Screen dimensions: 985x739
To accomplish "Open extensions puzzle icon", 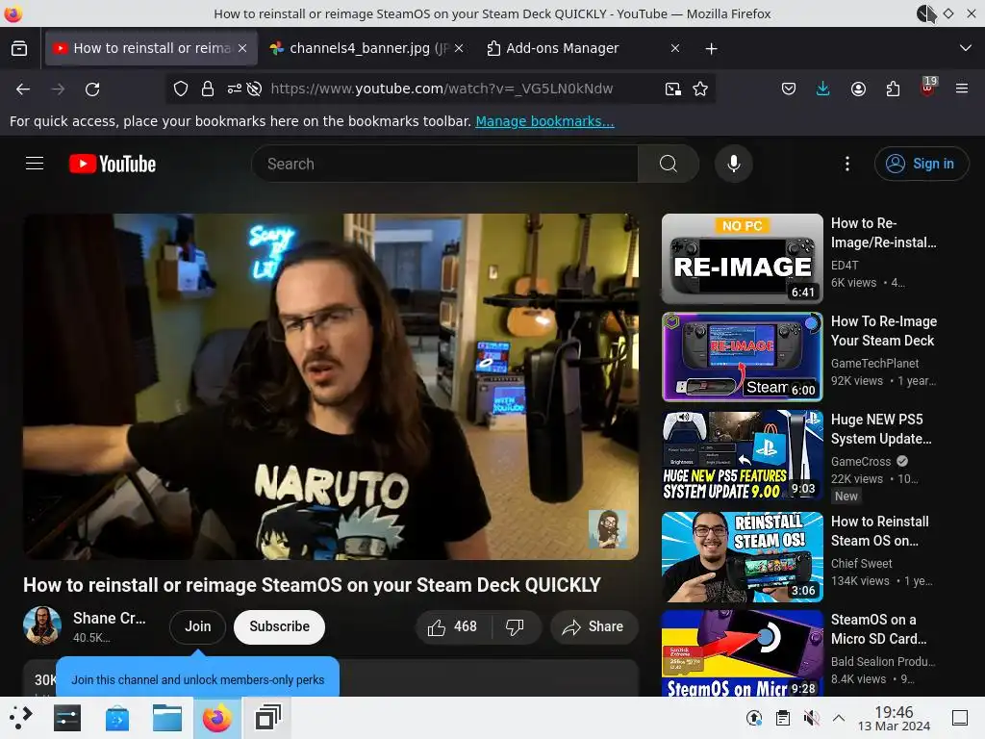I will [x=893, y=89].
